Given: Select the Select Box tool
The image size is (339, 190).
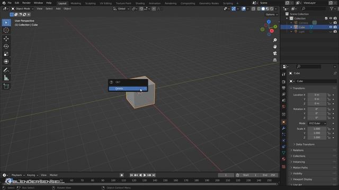Looking at the screenshot, I should pyautogui.click(x=6, y=23).
